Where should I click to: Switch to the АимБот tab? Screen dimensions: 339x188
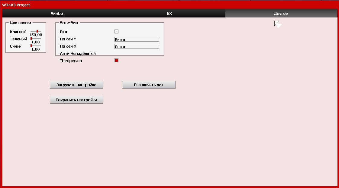click(x=58, y=14)
